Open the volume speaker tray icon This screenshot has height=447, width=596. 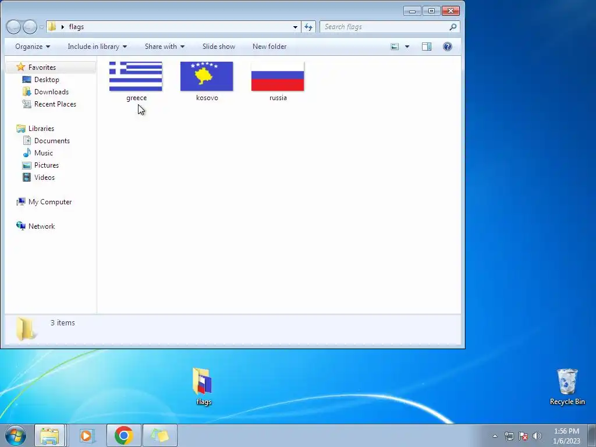[537, 436]
